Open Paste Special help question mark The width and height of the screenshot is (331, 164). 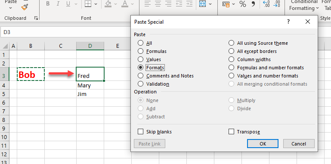(288, 22)
